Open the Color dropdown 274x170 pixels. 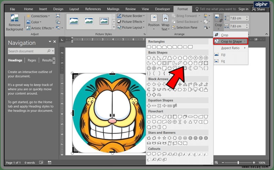pyautogui.click(x=34, y=22)
